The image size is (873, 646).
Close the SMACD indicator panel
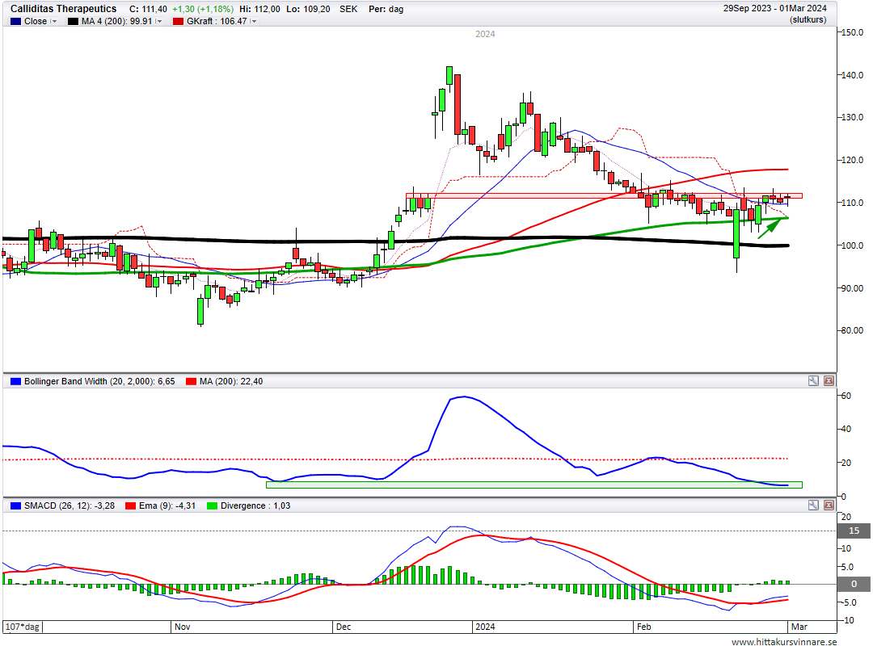[x=829, y=505]
